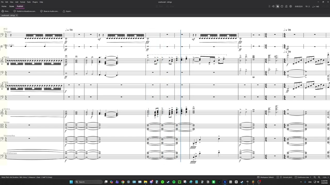Click the Timpani instrument label
Image resolution: width=330 pixels, height=185 pixels.
click(7, 32)
